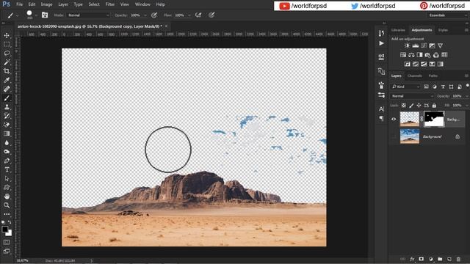Open the Essentials workspace dropdown
The image size is (470, 264).
coord(447,15)
